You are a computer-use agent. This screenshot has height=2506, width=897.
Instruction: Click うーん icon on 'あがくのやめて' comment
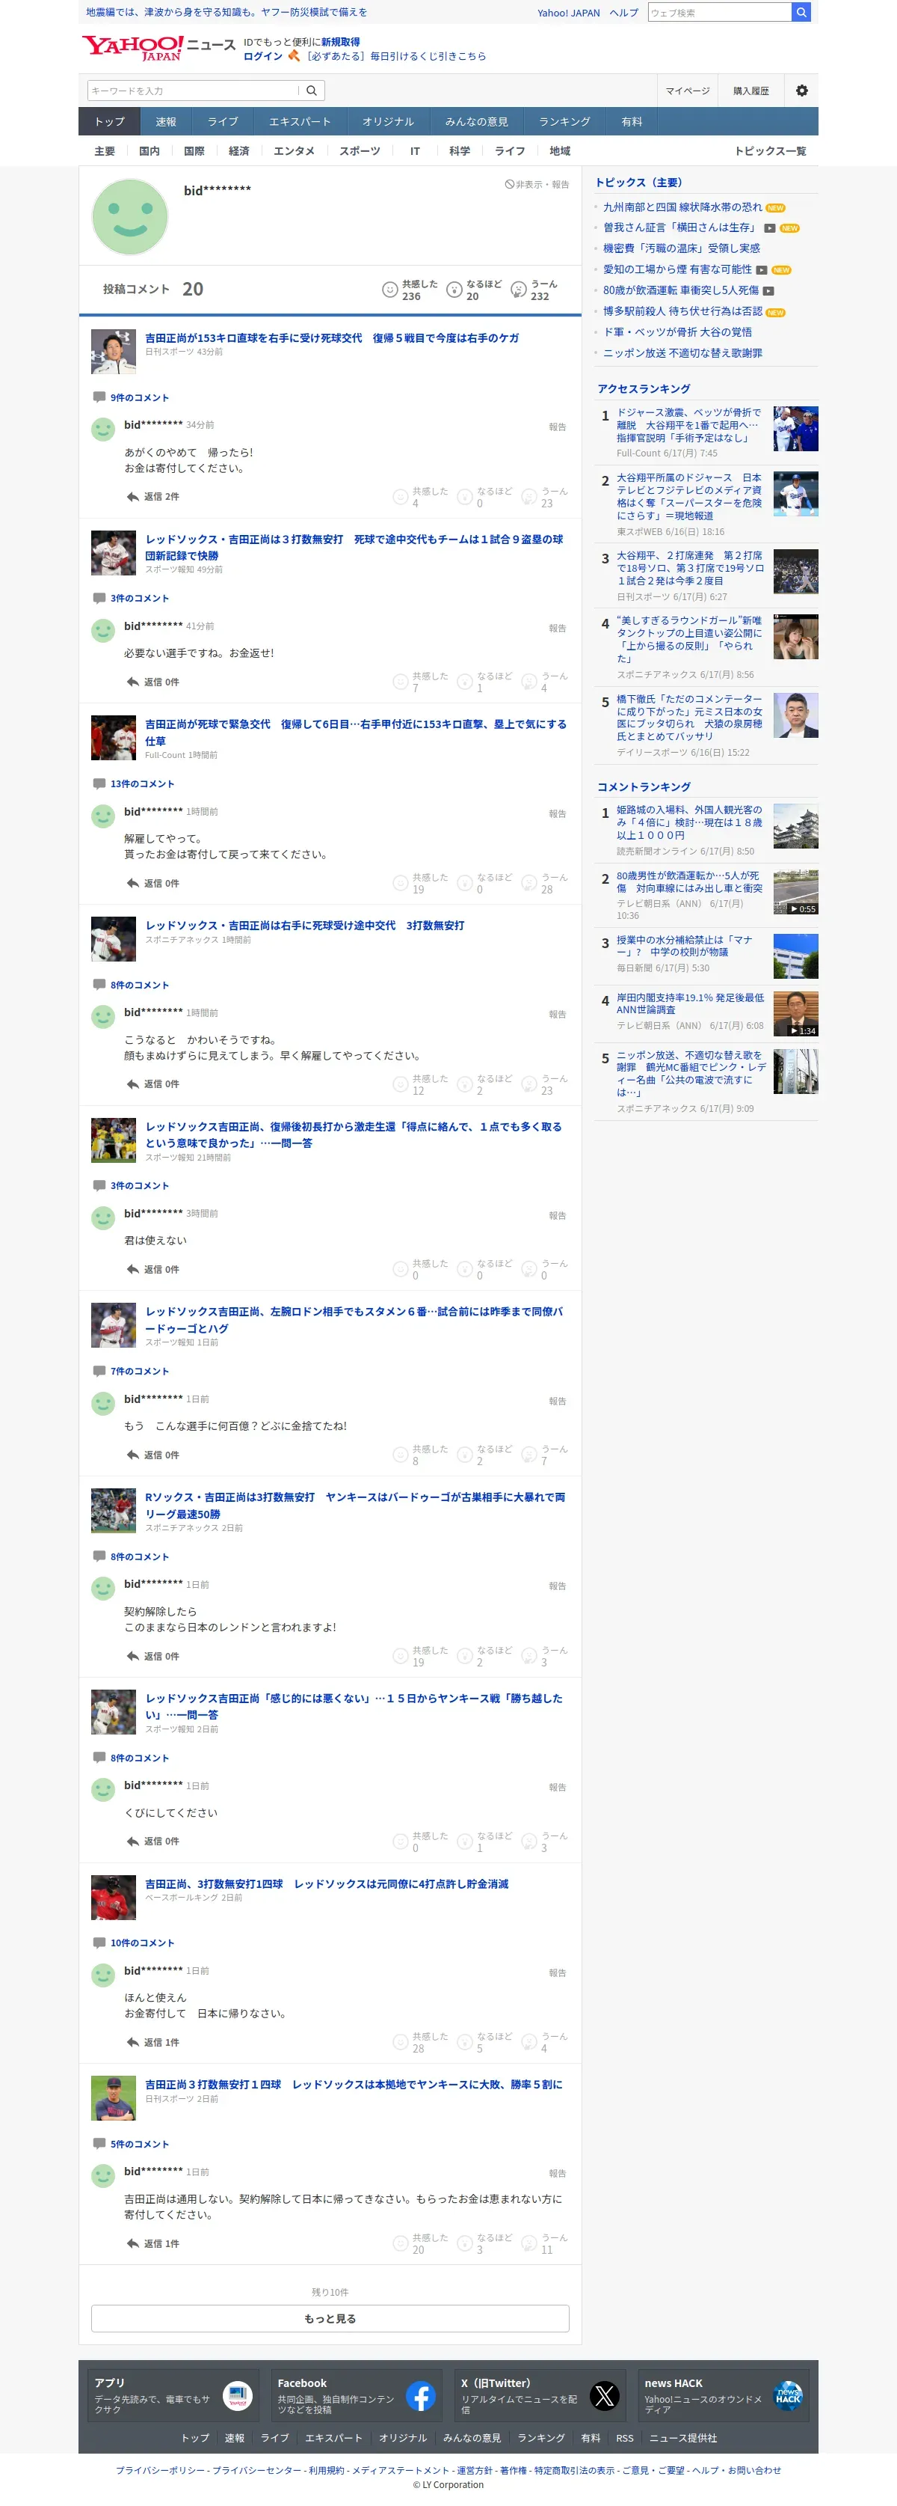(x=528, y=497)
